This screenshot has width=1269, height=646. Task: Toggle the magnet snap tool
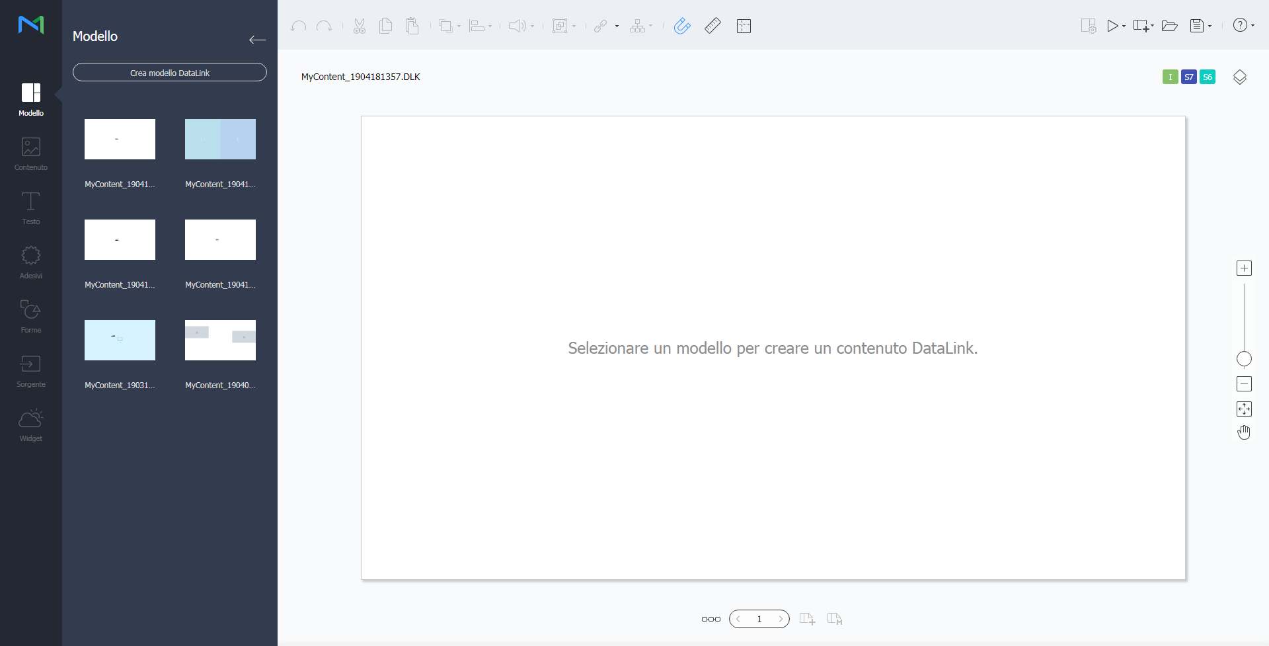click(x=682, y=26)
